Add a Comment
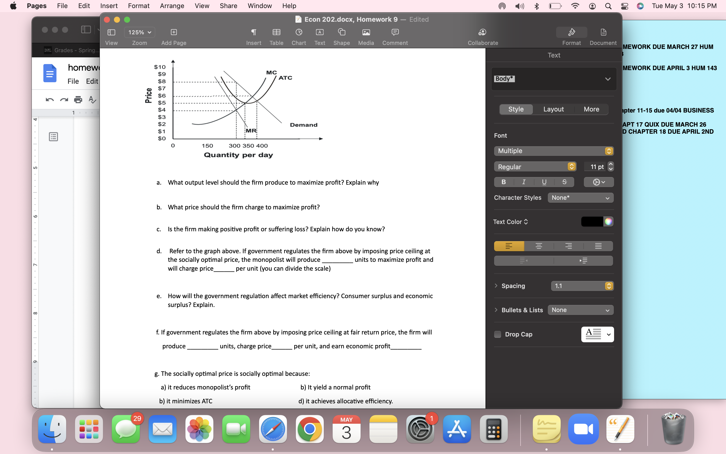Image resolution: width=726 pixels, height=454 pixels. point(395,36)
